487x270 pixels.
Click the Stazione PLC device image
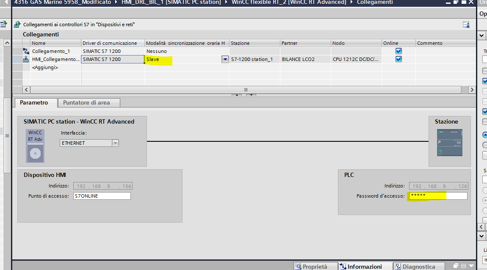449,143
